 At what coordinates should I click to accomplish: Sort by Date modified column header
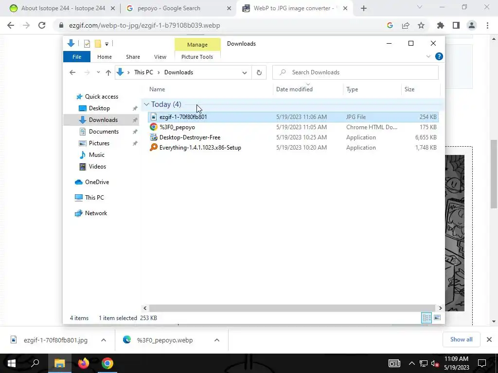[294, 89]
